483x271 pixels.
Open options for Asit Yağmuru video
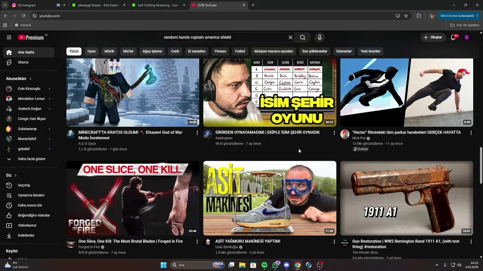pos(334,242)
